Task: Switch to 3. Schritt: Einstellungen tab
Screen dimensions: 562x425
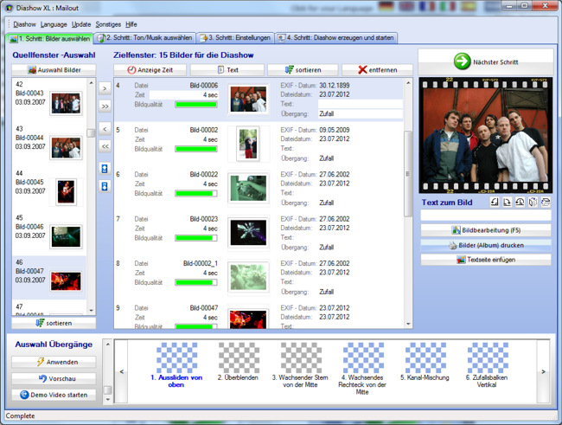Action: click(235, 38)
